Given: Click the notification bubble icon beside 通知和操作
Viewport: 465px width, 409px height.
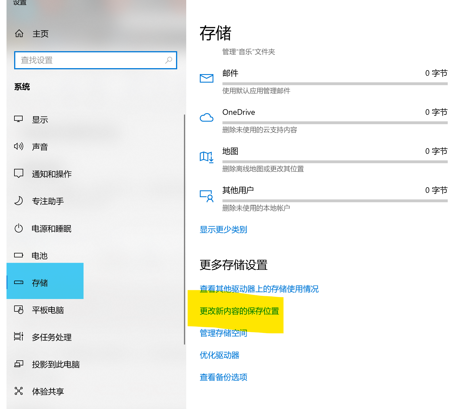Looking at the screenshot, I should (19, 173).
